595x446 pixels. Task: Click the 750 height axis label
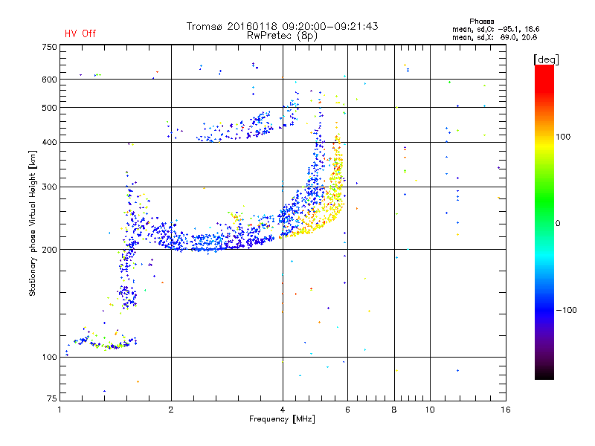[x=49, y=47]
